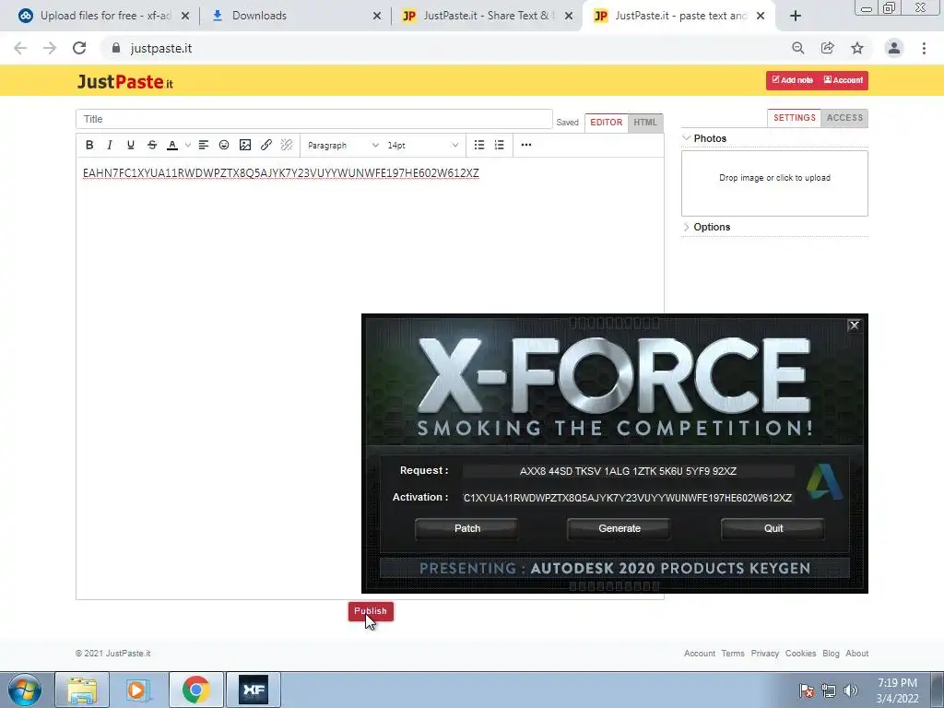Open the Paragraph format dropdown
This screenshot has height=708, width=944.
pos(343,145)
